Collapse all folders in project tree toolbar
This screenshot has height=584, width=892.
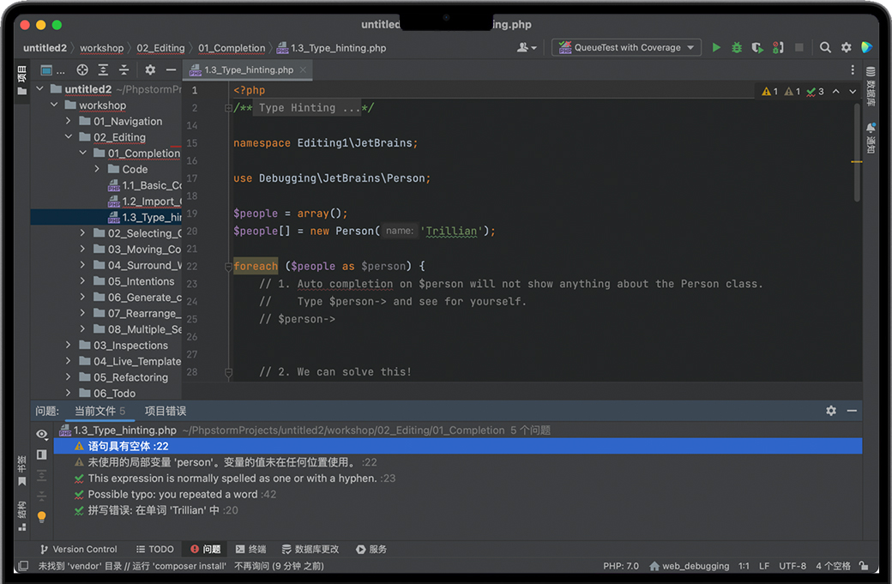[124, 70]
